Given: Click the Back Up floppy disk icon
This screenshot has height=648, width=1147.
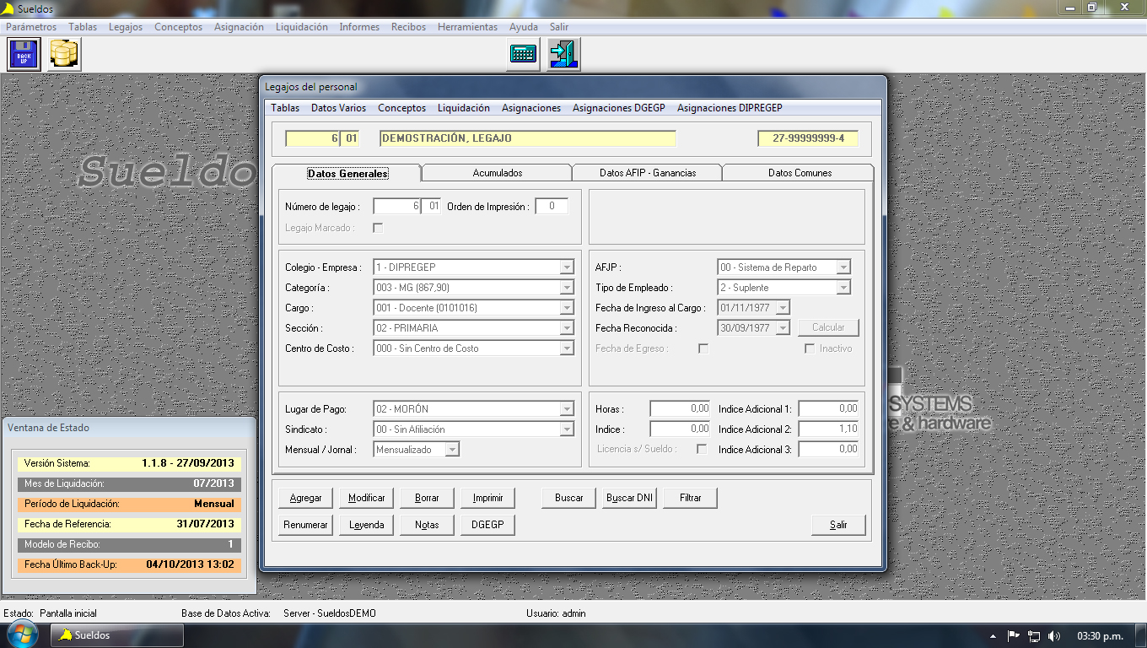Looking at the screenshot, I should pos(24,55).
